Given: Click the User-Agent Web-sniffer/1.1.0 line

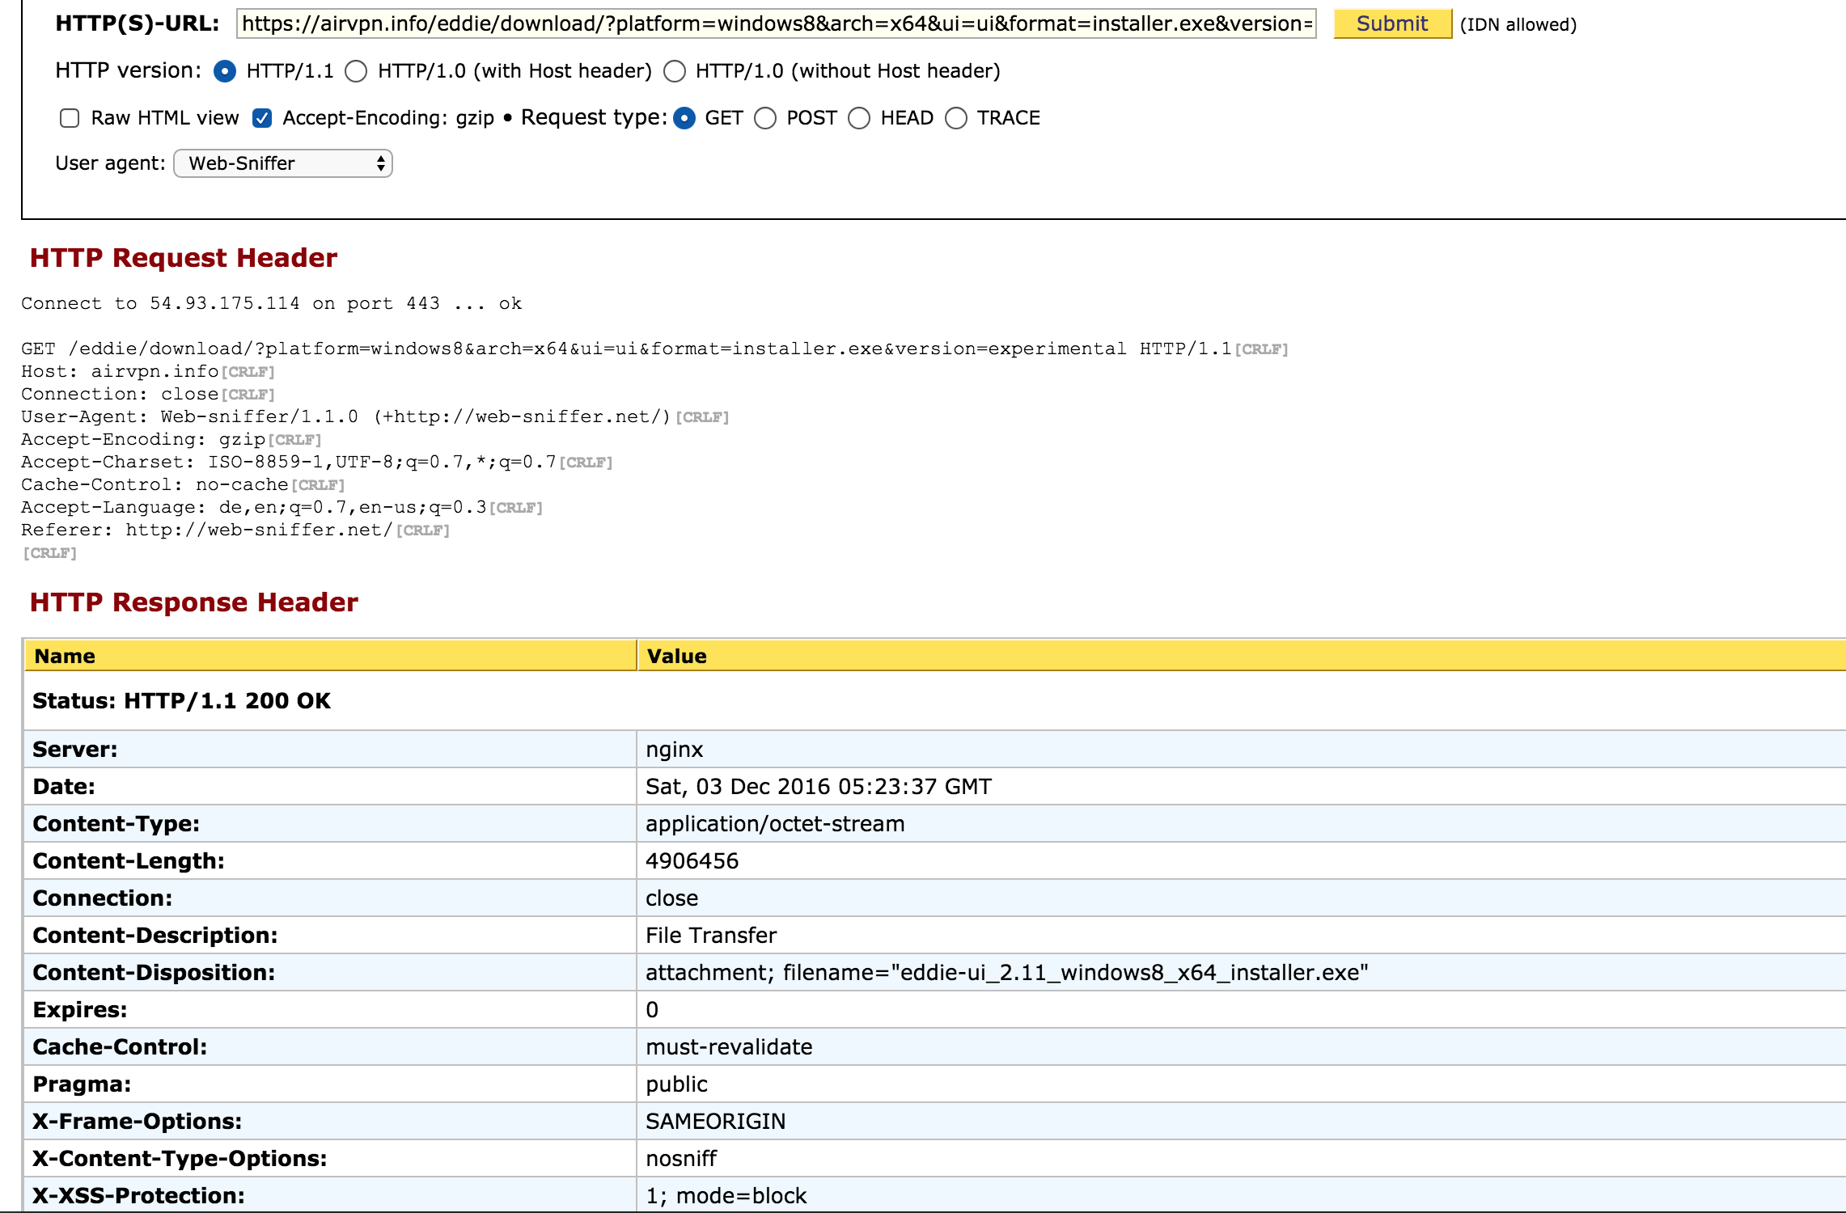Looking at the screenshot, I should (x=375, y=416).
